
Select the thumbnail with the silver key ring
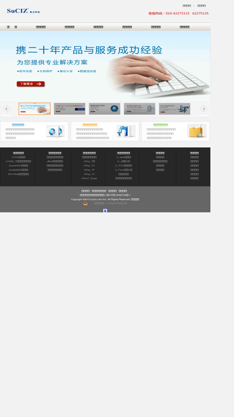coord(140,109)
